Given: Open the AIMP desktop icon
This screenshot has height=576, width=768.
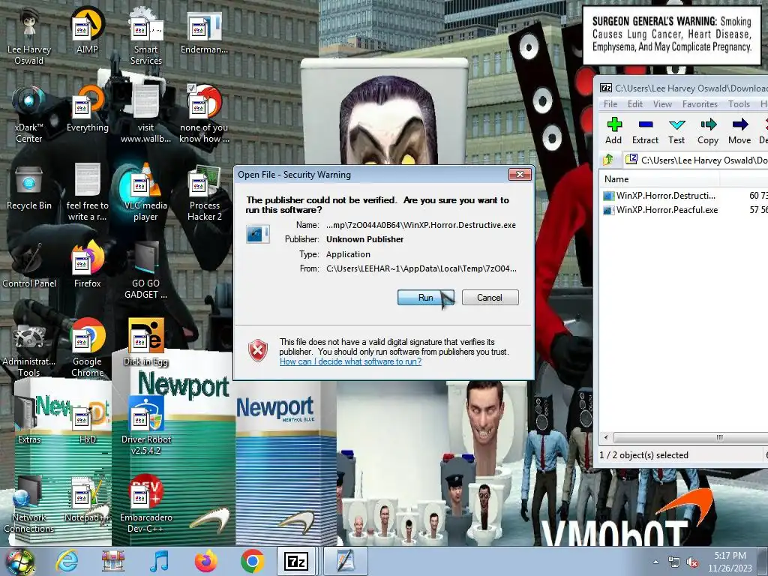Looking at the screenshot, I should pos(87,31).
